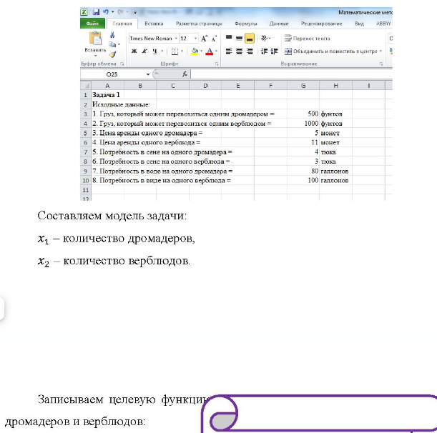The width and height of the screenshot is (437, 433).
Task: Click the Save icon in quick access toolbar
Action: tap(96, 12)
